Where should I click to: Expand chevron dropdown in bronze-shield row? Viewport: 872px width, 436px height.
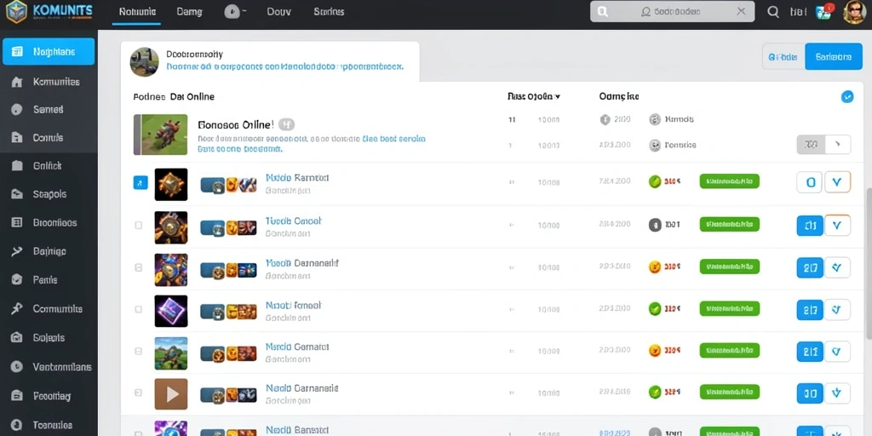coord(838,225)
